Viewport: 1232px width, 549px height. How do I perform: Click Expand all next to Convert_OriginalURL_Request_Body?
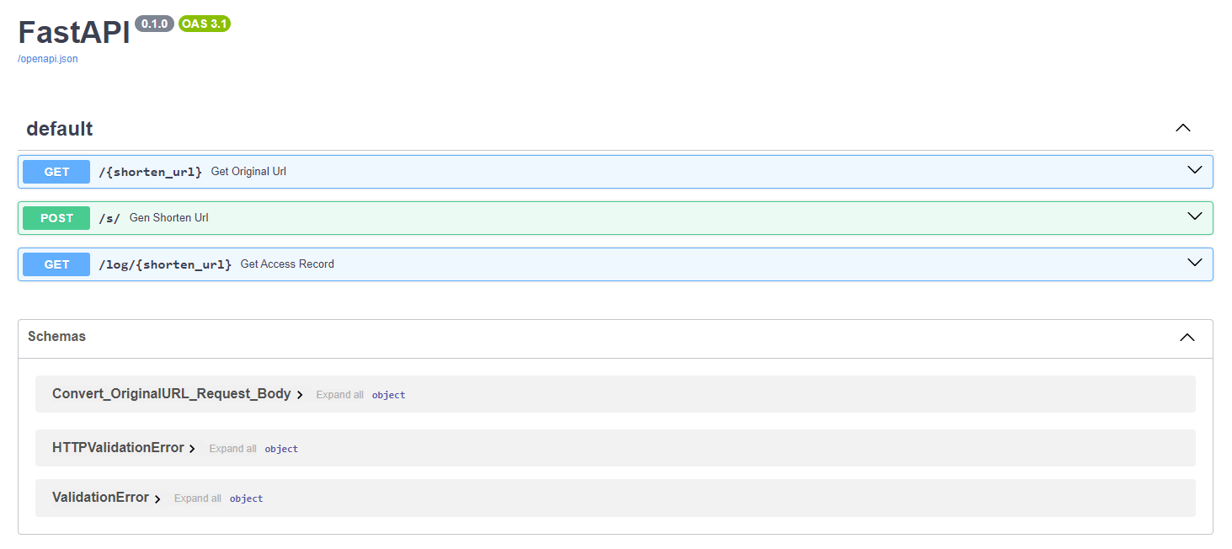point(340,395)
